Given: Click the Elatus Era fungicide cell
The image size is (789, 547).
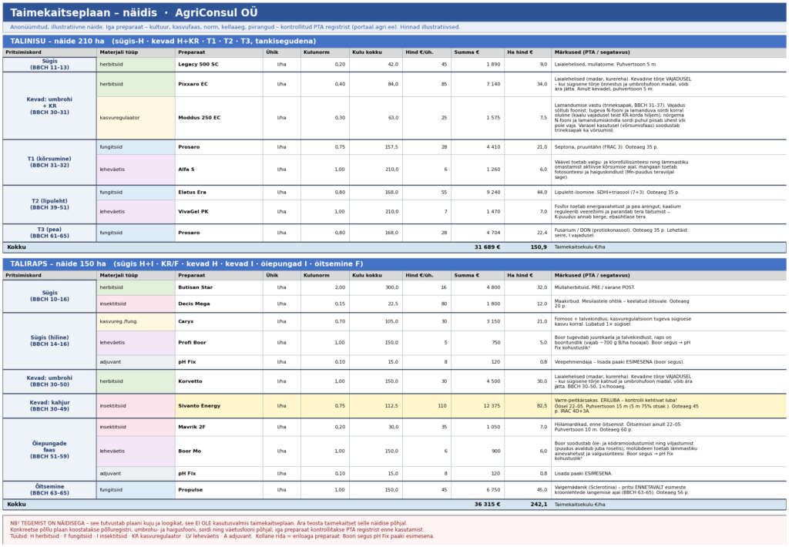Looking at the screenshot, I should click(x=219, y=193).
